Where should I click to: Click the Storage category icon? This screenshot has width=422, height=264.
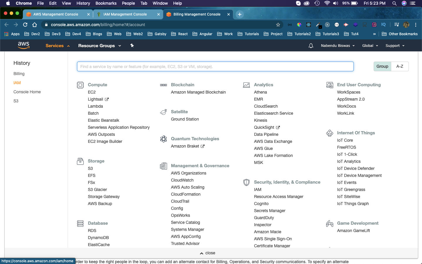80,161
